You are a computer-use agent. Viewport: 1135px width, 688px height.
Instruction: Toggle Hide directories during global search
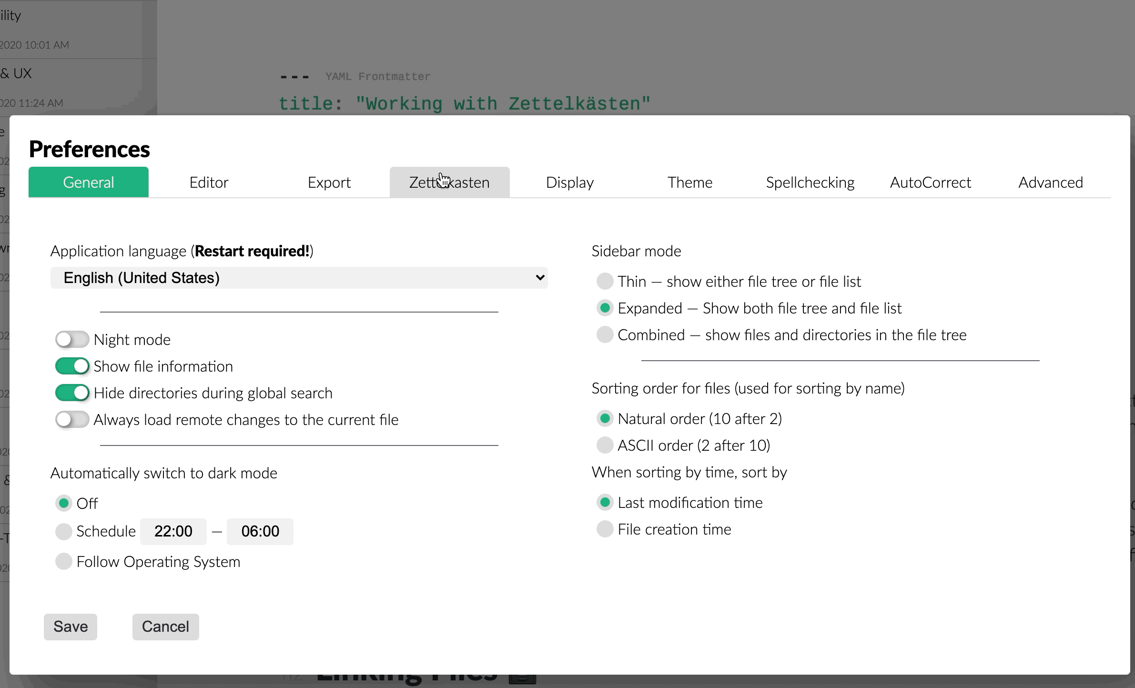pos(72,393)
